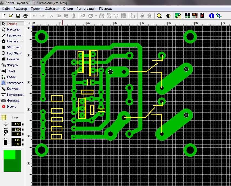The image size is (231, 186).
Task: Open the Действия menu
Action: 52,9
